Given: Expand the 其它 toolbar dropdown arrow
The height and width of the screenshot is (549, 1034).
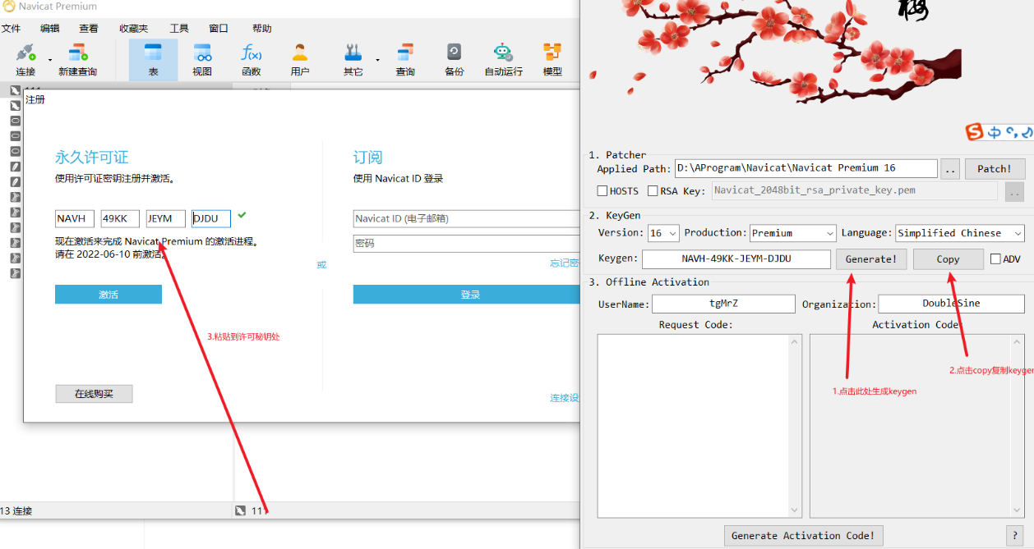Looking at the screenshot, I should point(378,60).
